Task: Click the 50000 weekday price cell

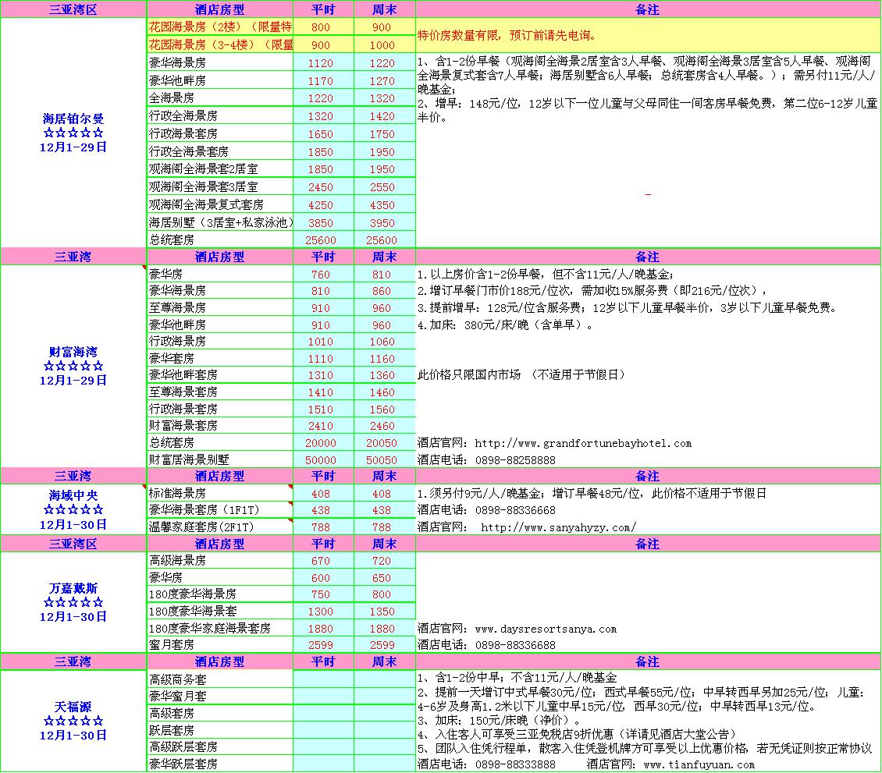Action: (322, 460)
